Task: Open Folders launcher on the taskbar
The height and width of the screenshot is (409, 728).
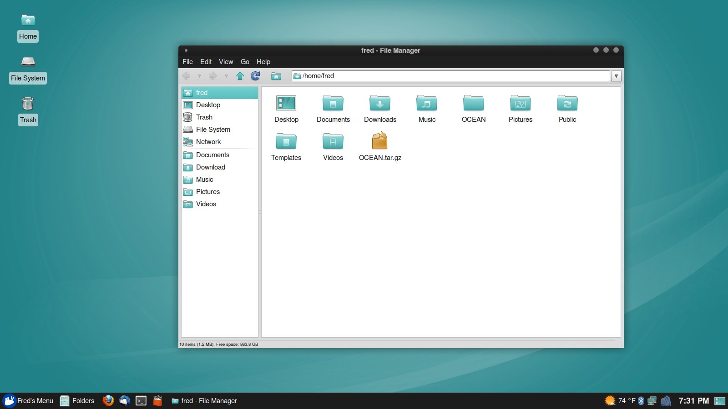Action: click(77, 401)
